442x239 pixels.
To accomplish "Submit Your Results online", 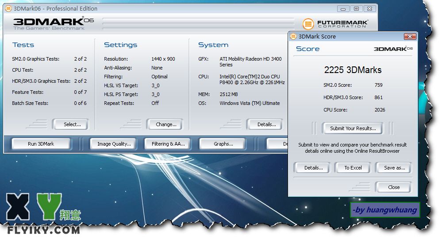I will (x=353, y=128).
